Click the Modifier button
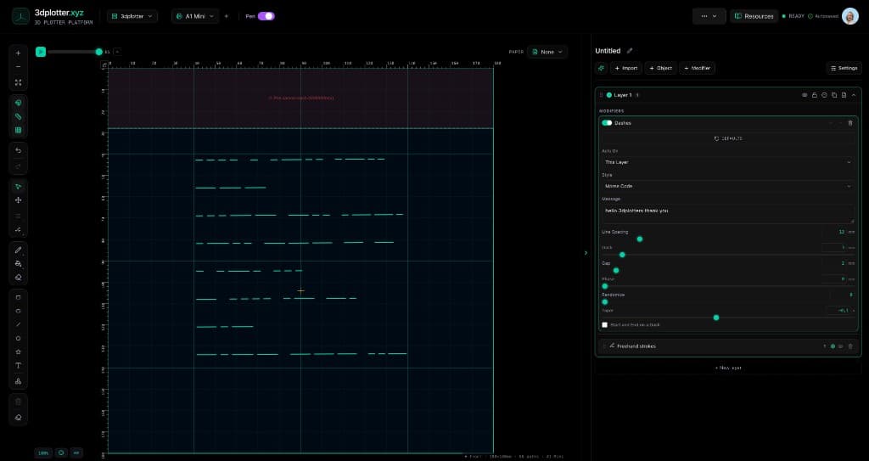The width and height of the screenshot is (869, 461). (x=698, y=68)
